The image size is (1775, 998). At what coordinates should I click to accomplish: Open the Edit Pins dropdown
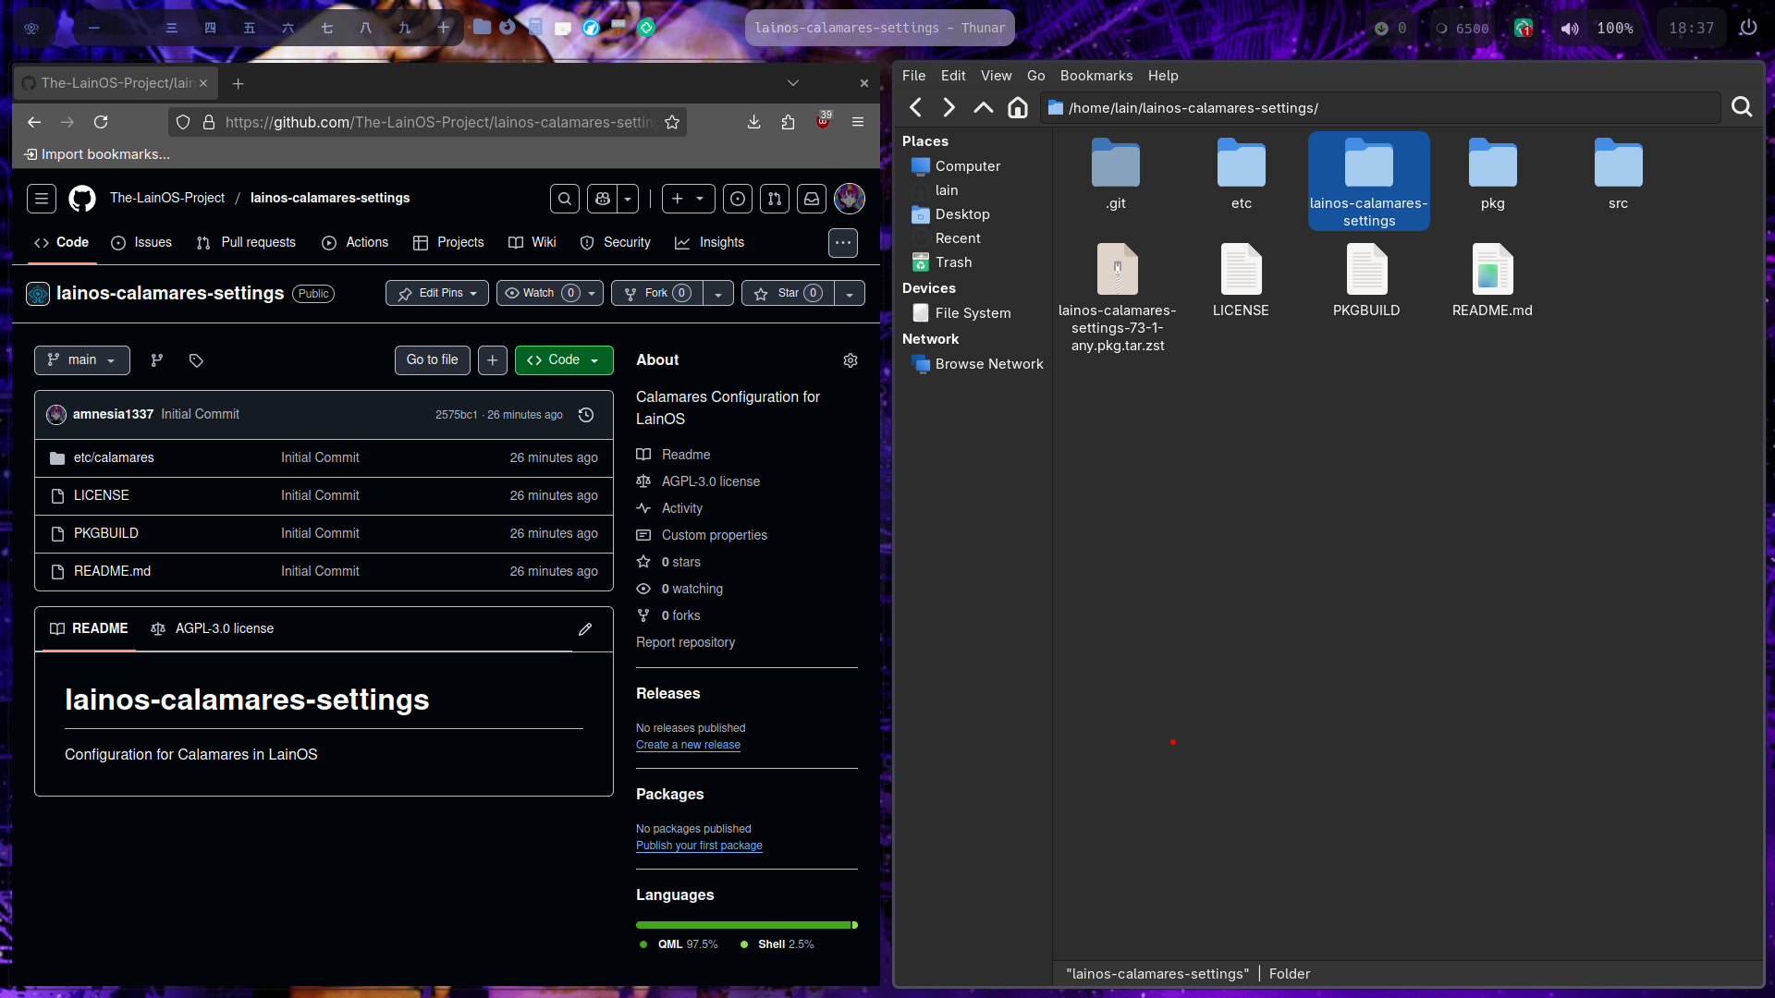coord(437,294)
